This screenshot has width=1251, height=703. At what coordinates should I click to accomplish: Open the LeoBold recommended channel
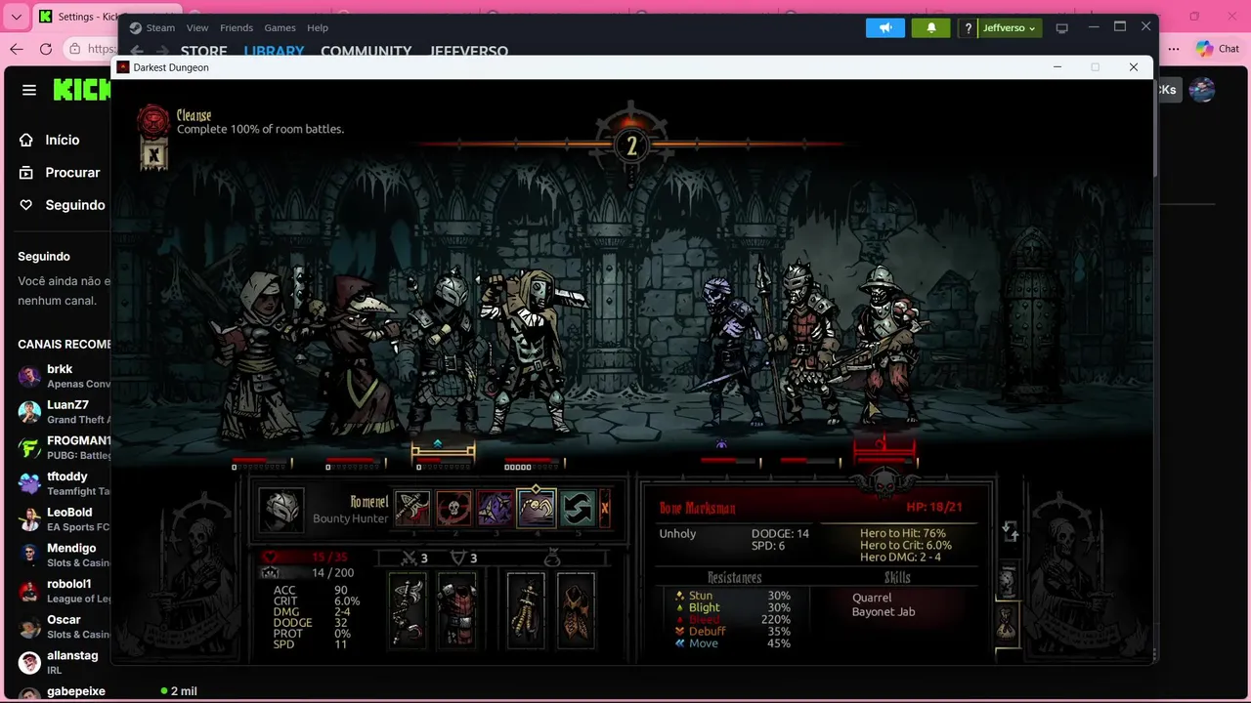tap(64, 518)
